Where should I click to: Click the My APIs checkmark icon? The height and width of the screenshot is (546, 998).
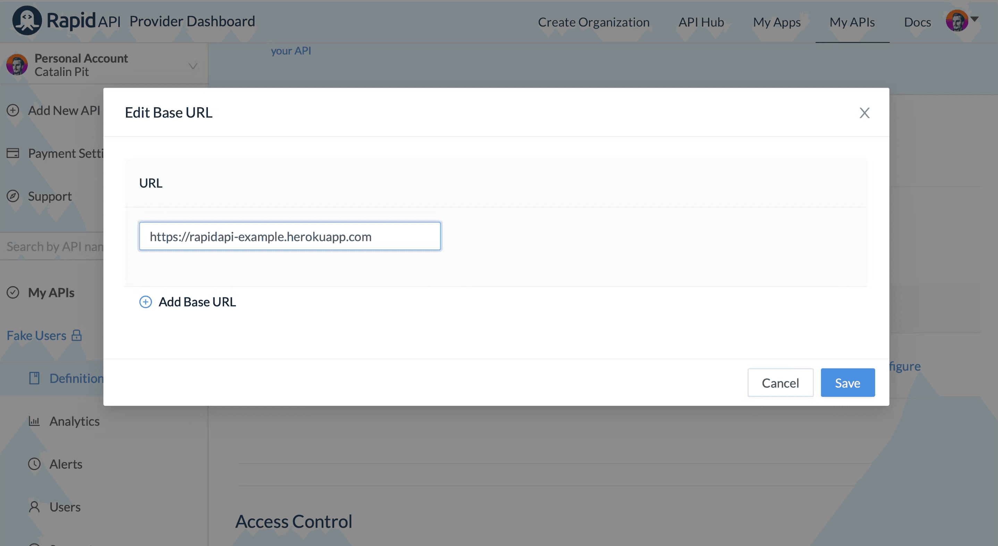coord(13,292)
